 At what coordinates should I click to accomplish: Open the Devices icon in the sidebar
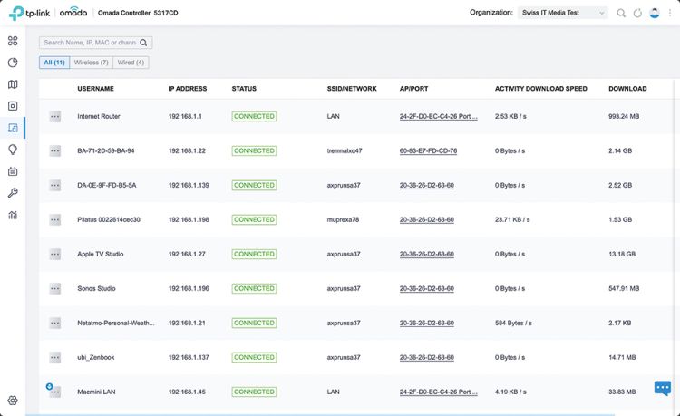pos(13,106)
